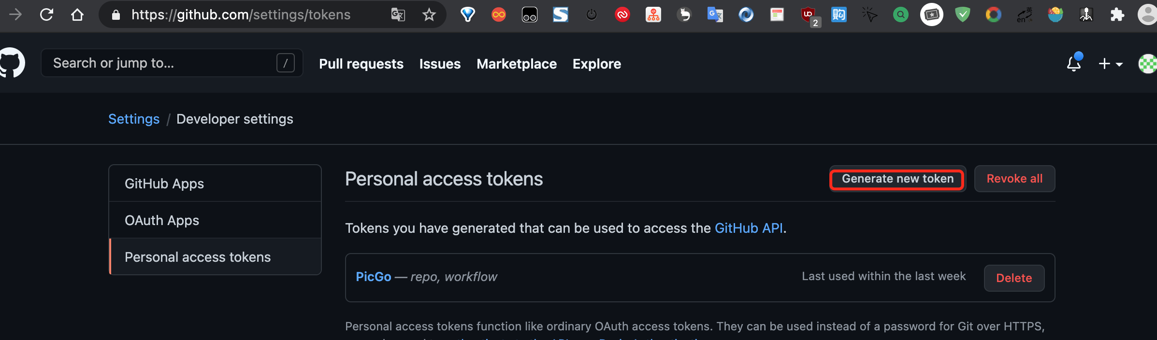Click the Revoke all button
The width and height of the screenshot is (1157, 340).
click(1014, 179)
